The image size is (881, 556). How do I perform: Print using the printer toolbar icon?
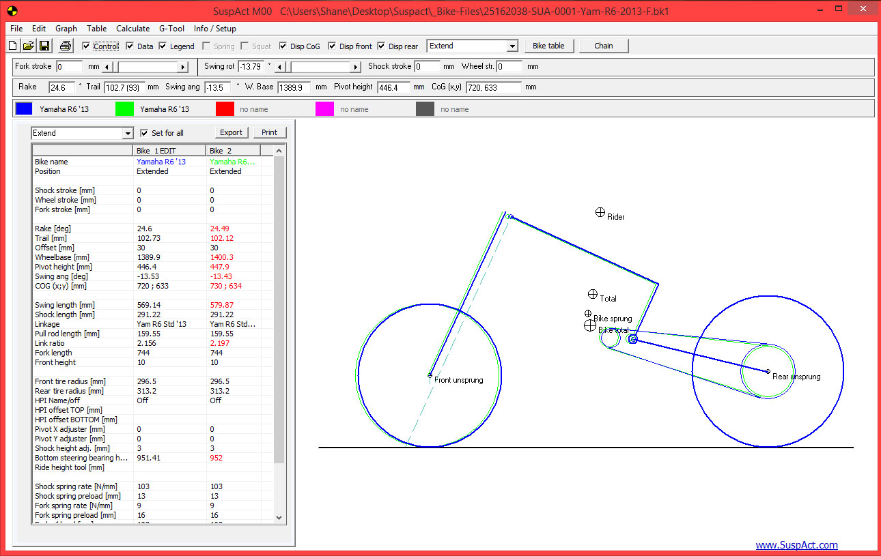[66, 46]
